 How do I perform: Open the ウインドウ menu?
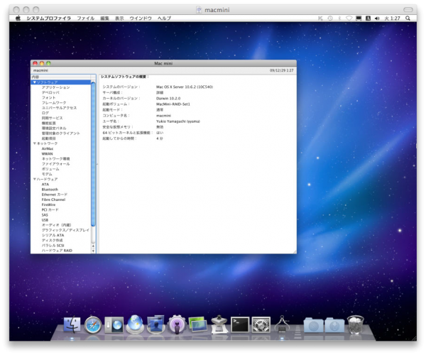pyautogui.click(x=141, y=18)
